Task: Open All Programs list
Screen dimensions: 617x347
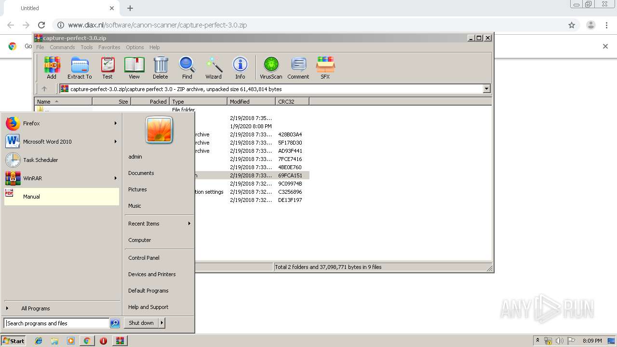Action: click(62, 308)
